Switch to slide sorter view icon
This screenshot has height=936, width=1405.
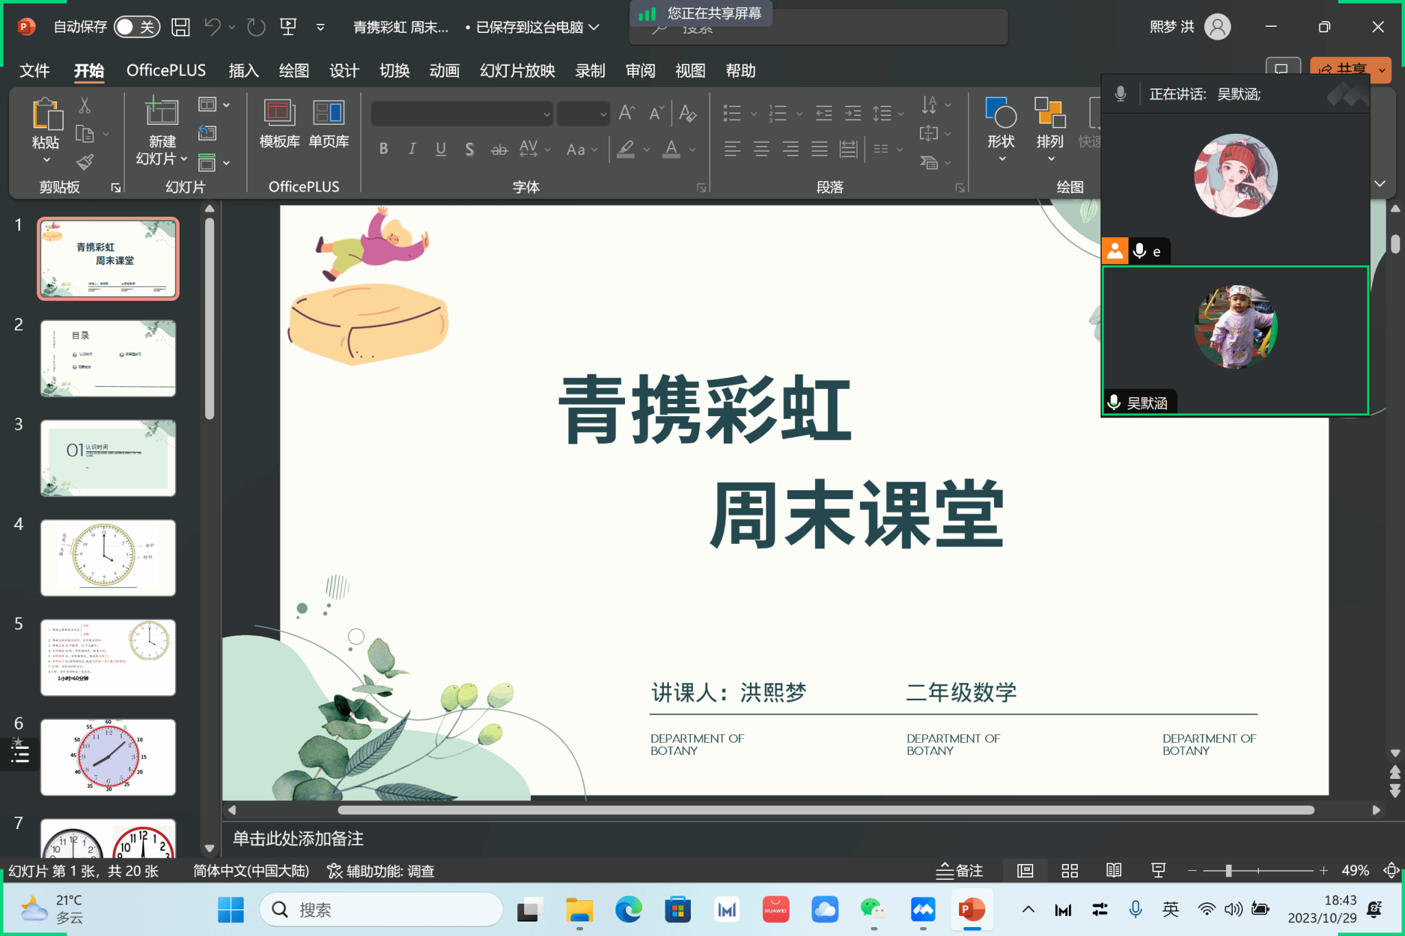click(x=1070, y=871)
